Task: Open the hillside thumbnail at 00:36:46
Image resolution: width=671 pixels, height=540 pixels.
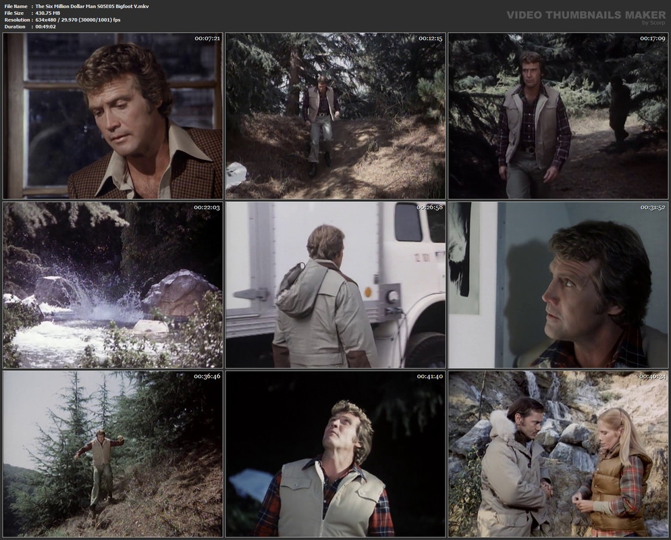Action: point(113,454)
